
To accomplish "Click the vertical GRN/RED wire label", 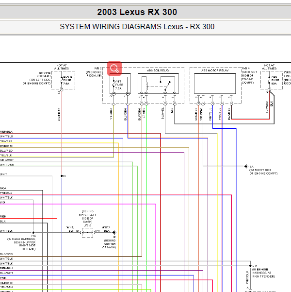I will pyautogui.click(x=196, y=114).
